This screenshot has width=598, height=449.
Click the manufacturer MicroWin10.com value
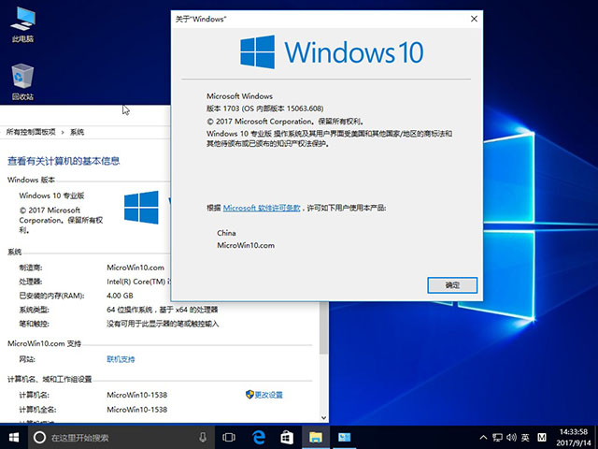pyautogui.click(x=135, y=268)
